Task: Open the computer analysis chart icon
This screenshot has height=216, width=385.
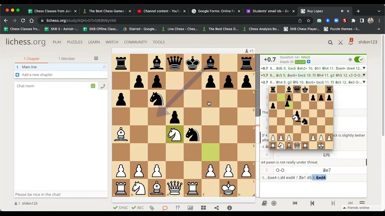Action: 190,208
